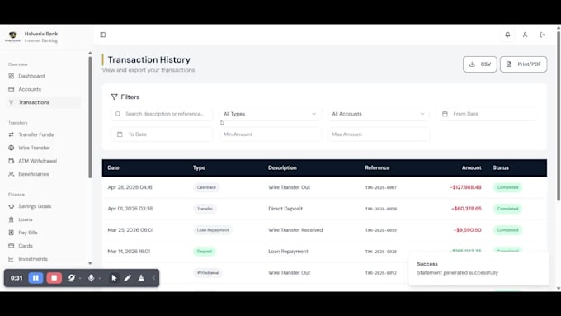
Task: Click the Direct Deposit description
Action: point(285,209)
